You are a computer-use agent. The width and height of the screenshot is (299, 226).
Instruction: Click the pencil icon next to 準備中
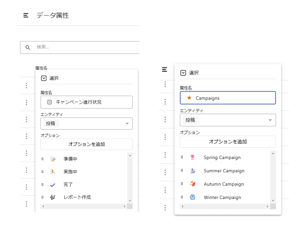click(53, 159)
